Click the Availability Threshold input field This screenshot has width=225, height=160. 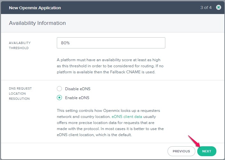point(111,43)
